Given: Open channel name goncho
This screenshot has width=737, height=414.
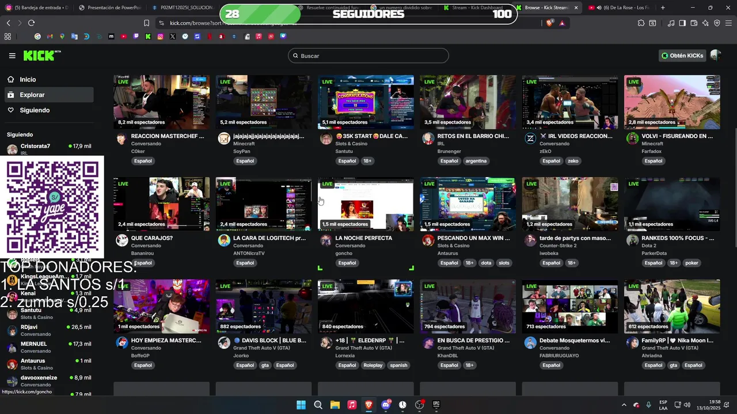Looking at the screenshot, I should click(x=344, y=254).
